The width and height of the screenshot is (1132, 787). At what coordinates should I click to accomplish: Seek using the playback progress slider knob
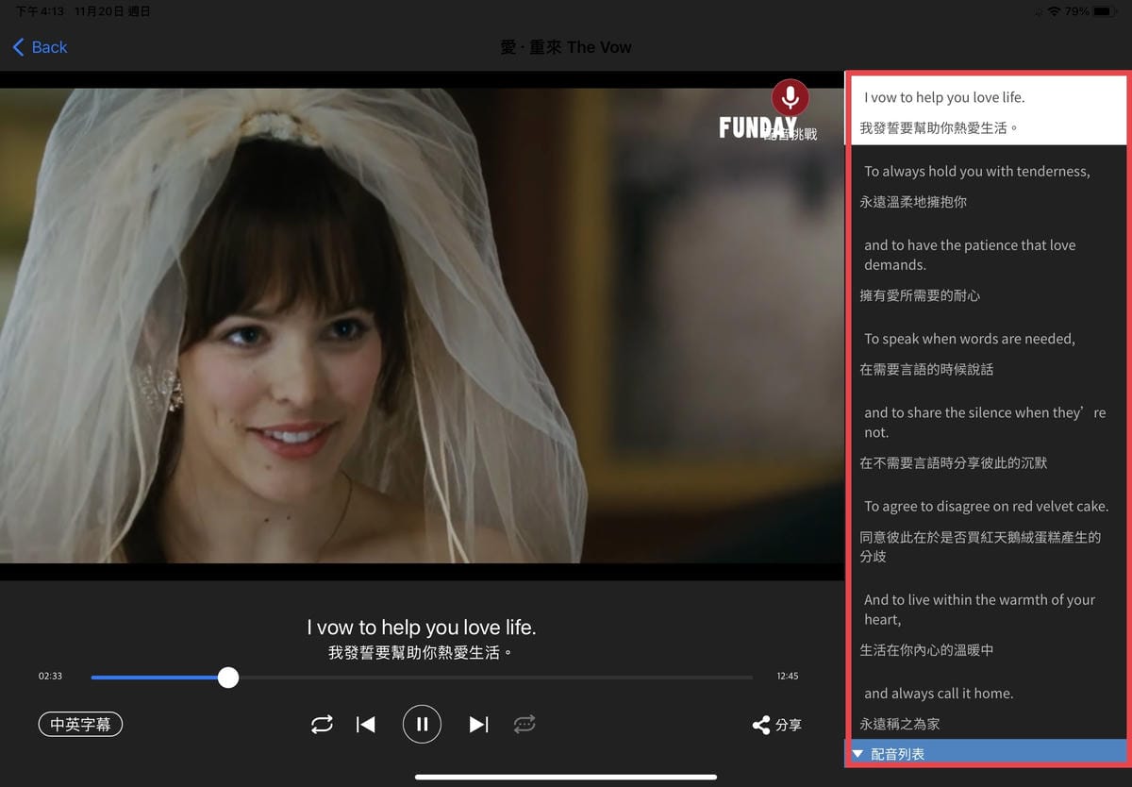point(227,677)
